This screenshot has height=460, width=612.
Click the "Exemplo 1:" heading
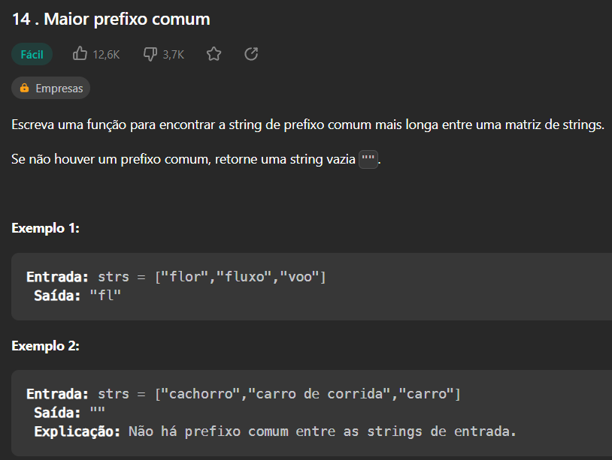click(46, 228)
